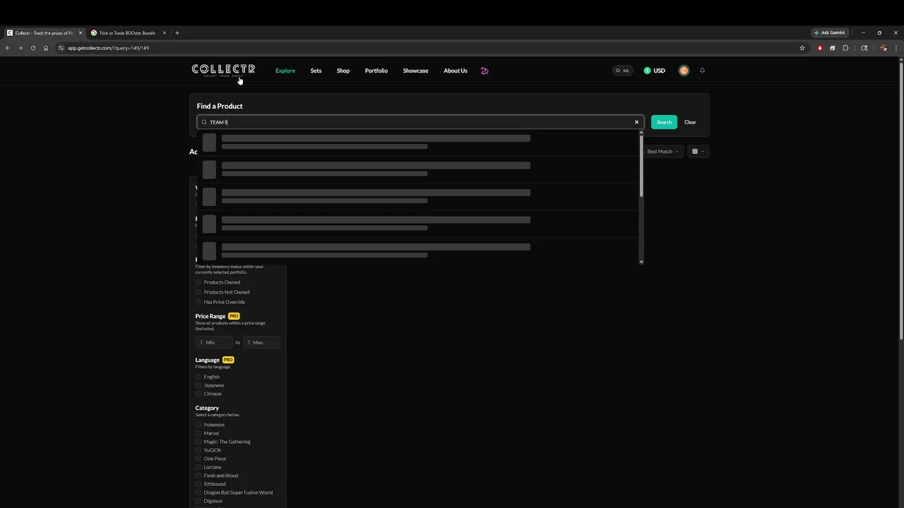Screen dimensions: 904x508
Task: Check the Magic: The Gathering category
Action: (x=199, y=442)
